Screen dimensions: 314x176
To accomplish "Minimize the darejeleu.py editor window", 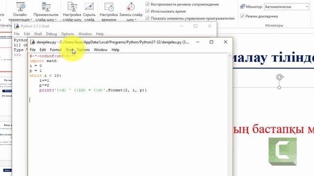I will click(198, 42).
